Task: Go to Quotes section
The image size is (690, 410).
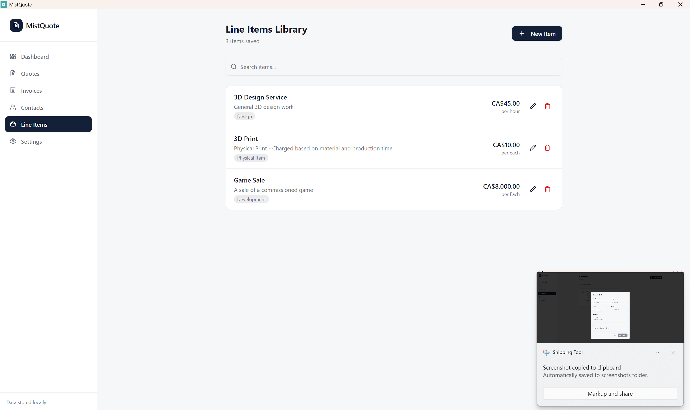Action: [x=30, y=74]
